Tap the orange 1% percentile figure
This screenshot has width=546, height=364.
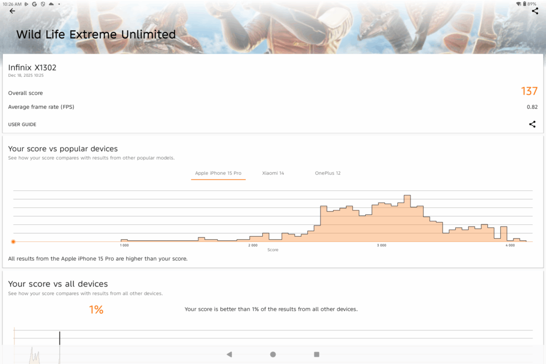coord(96,310)
